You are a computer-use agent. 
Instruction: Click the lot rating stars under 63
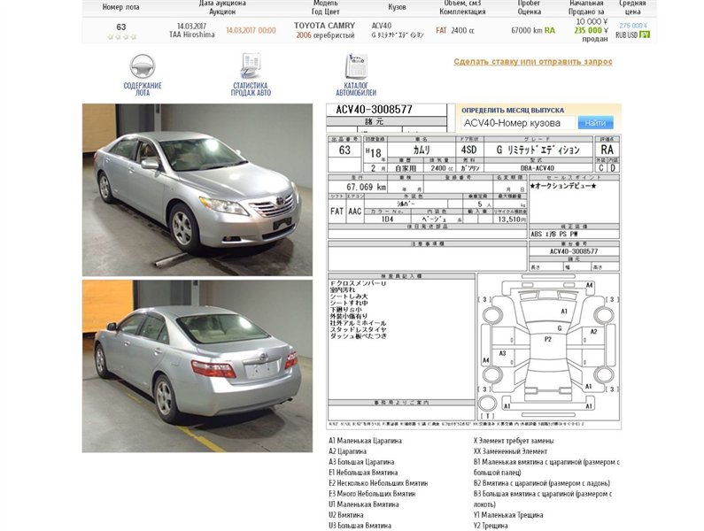coord(121,37)
